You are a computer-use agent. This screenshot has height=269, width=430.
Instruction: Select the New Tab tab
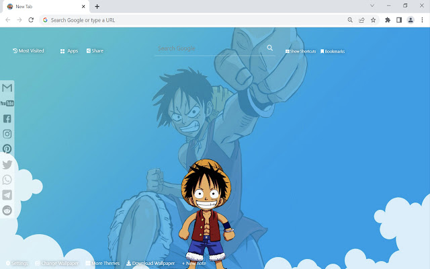[x=46, y=7]
